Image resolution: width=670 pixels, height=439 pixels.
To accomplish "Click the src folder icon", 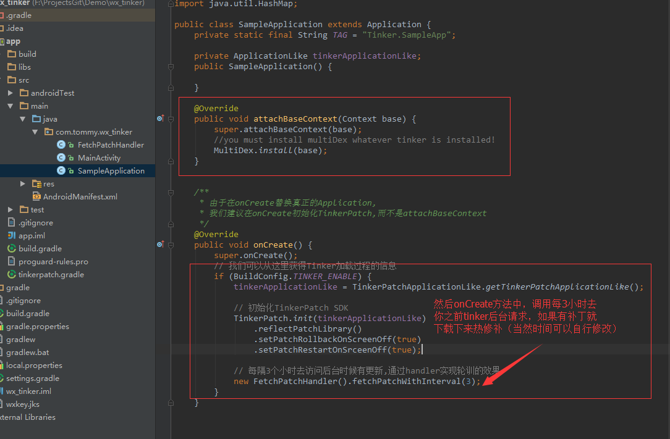I will [12, 80].
